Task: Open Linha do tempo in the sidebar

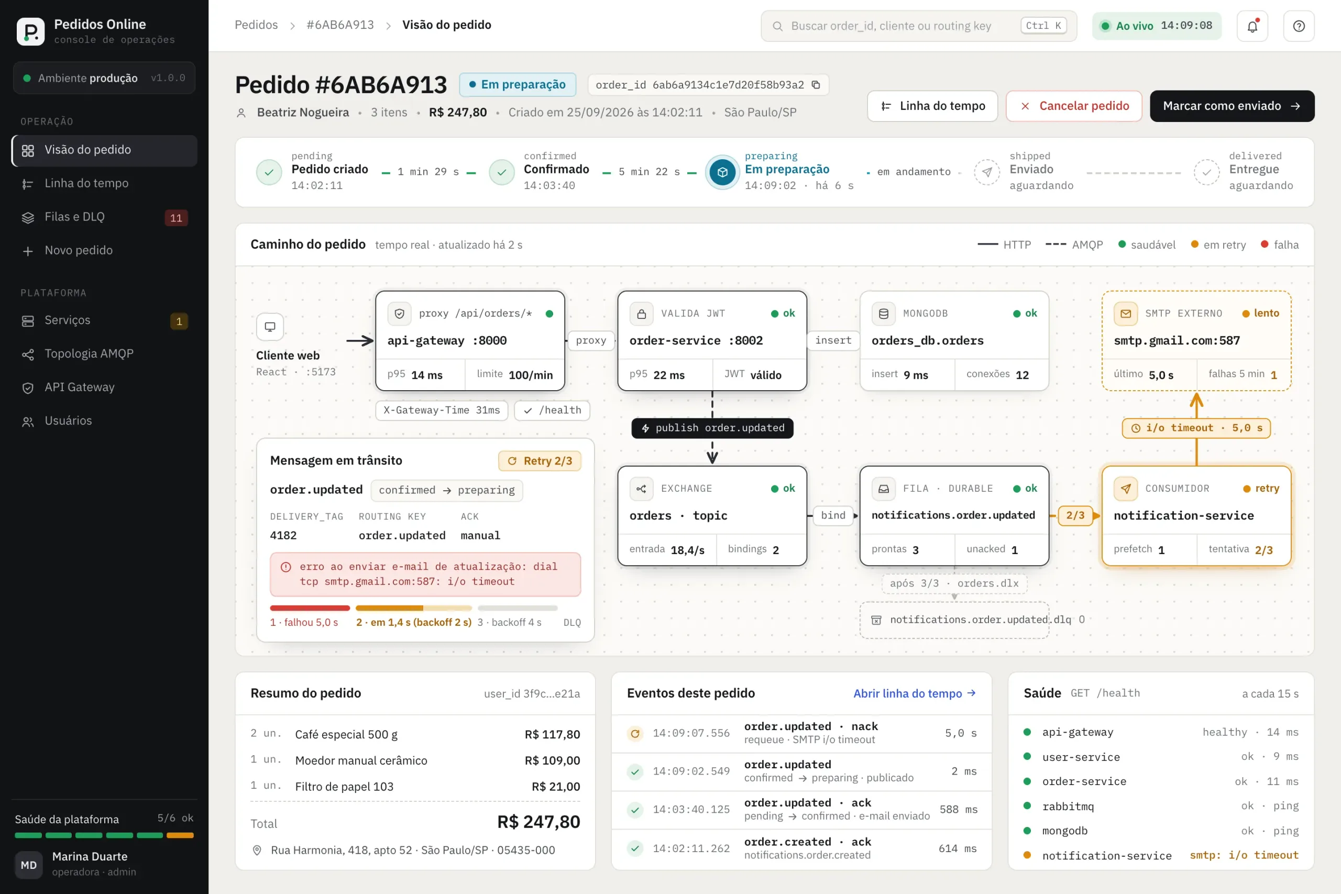Action: click(x=104, y=184)
